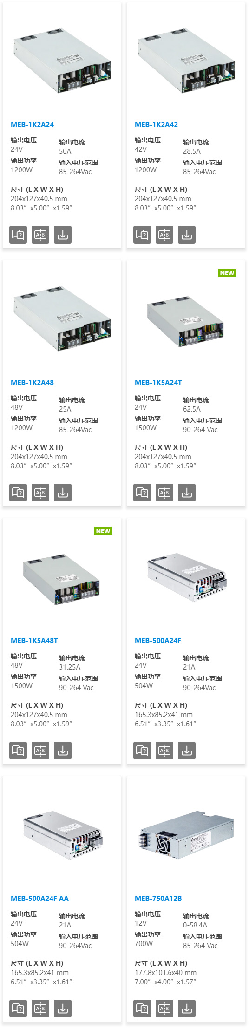Download the MEB-750A12B file icon
Screen dimensions: 249x1029
click(187, 1009)
